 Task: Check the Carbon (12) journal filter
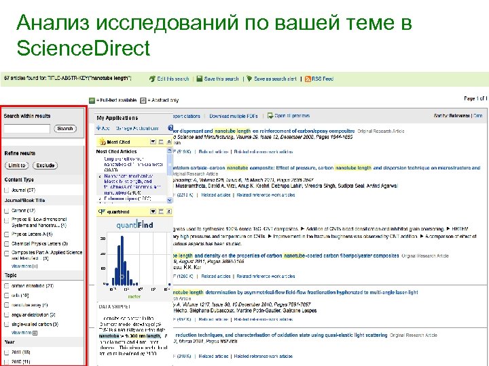[7, 211]
